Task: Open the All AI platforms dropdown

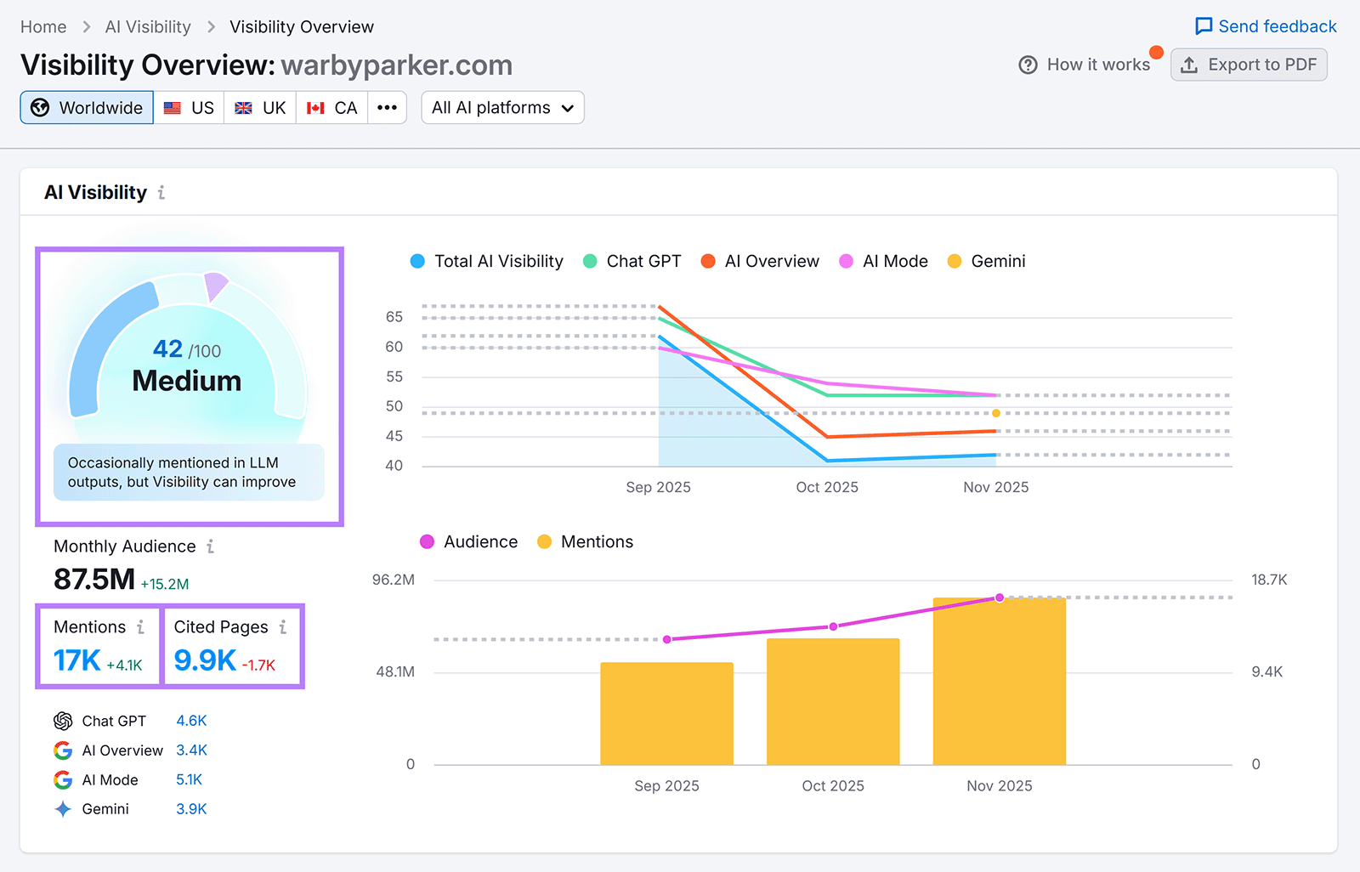Action: (x=501, y=107)
